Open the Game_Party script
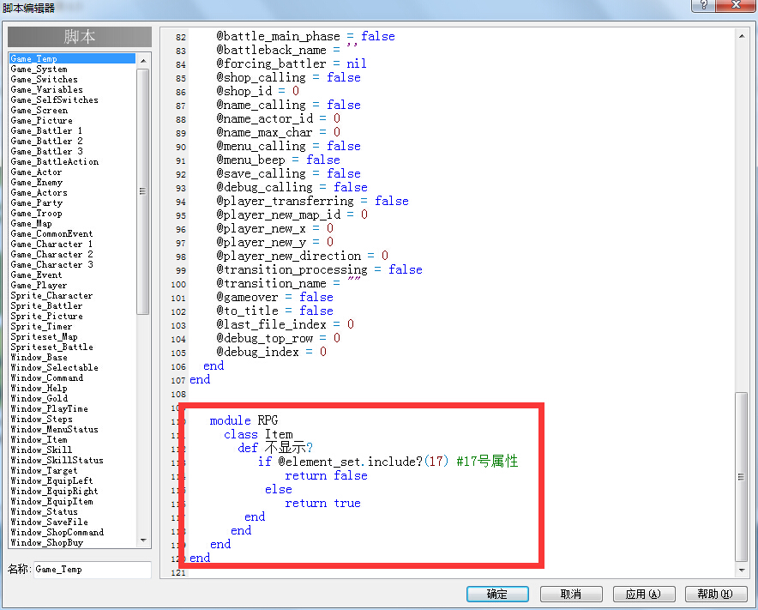The width and height of the screenshot is (758, 610). coord(37,202)
